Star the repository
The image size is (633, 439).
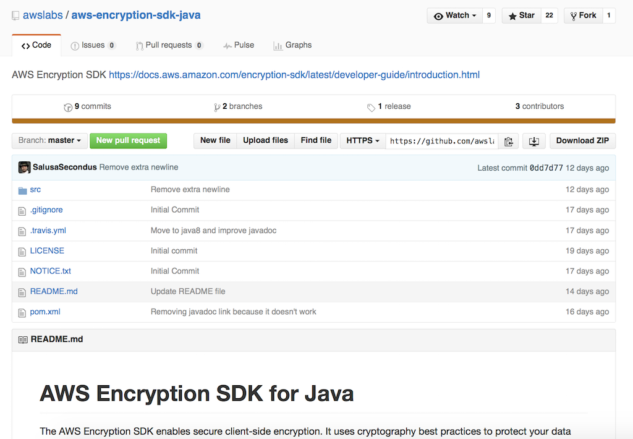tap(521, 15)
